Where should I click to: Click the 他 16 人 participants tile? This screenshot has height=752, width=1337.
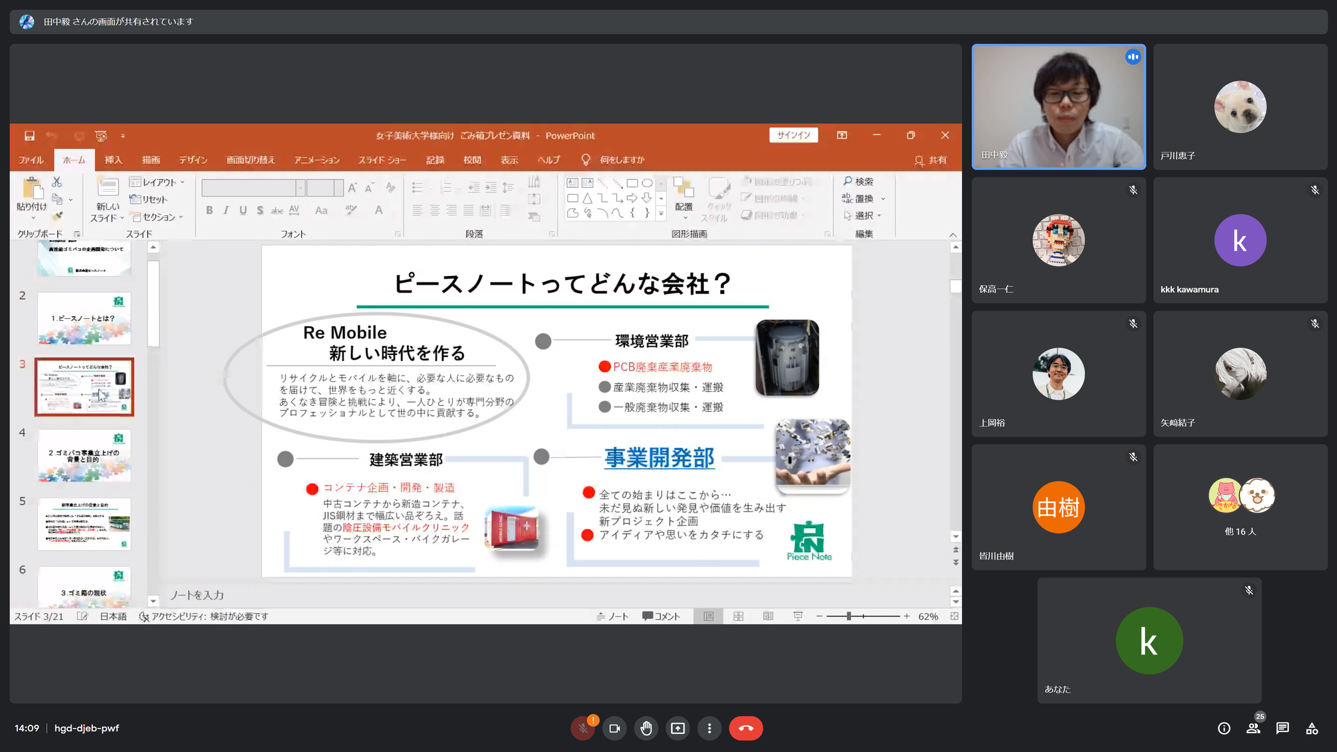(x=1240, y=507)
